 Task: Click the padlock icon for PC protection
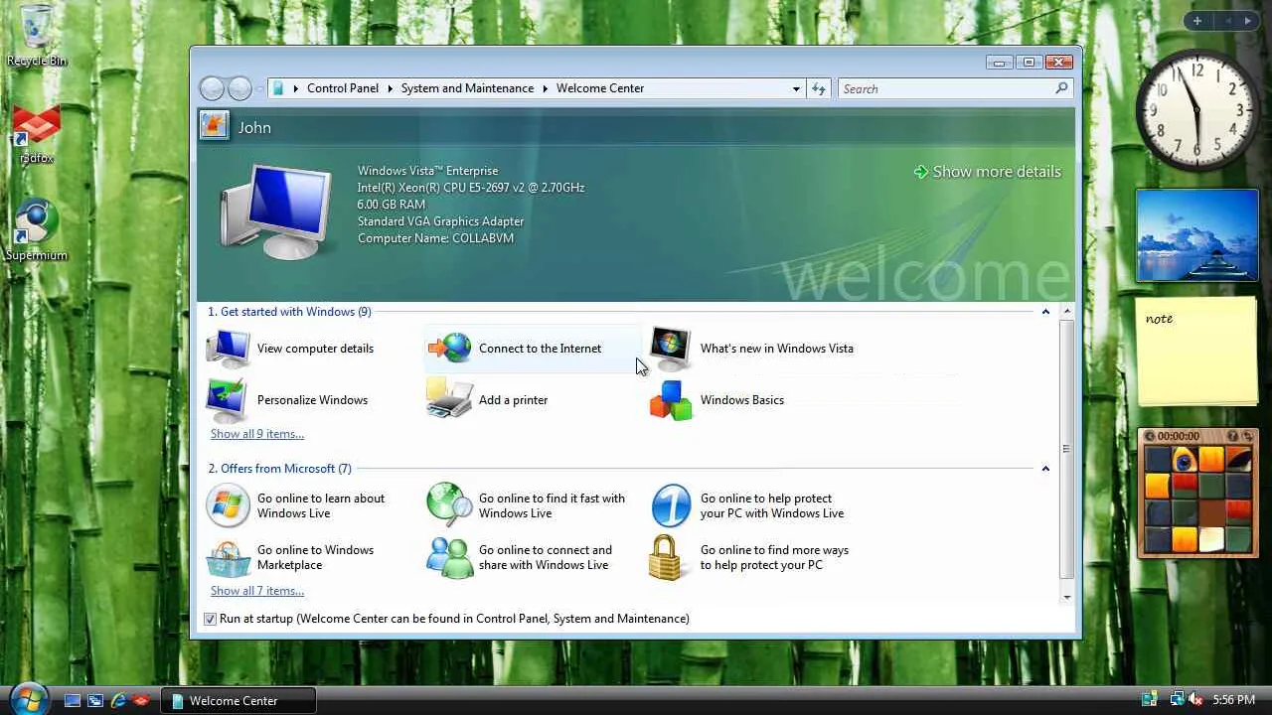coord(665,557)
